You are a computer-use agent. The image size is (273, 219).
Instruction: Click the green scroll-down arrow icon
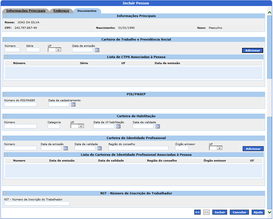pyautogui.click(x=269, y=212)
